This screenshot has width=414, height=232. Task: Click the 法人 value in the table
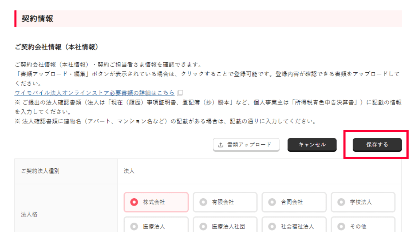click(x=129, y=171)
